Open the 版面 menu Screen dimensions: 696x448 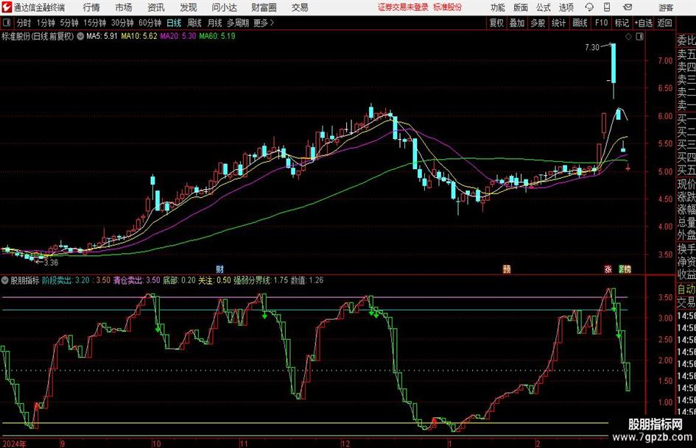tap(521, 7)
